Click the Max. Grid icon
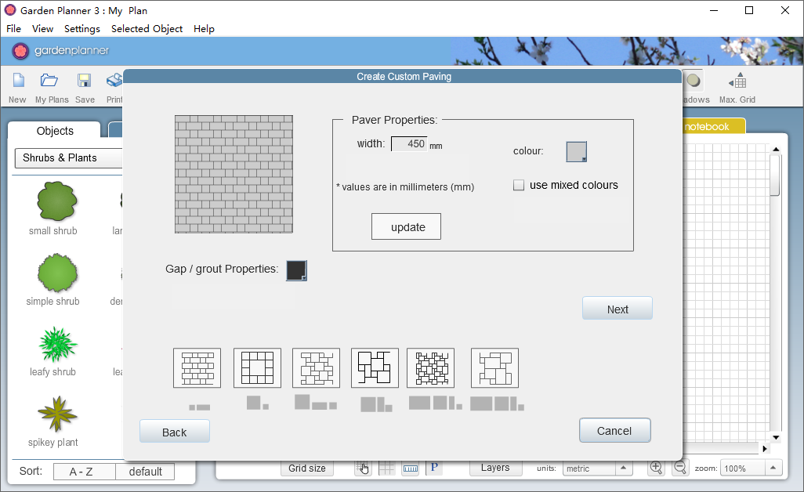The height and width of the screenshot is (492, 804). [737, 81]
